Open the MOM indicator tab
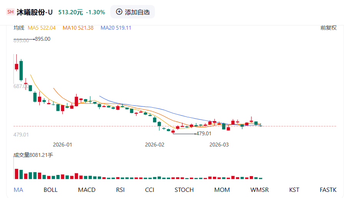344x198 pixels. click(222, 190)
